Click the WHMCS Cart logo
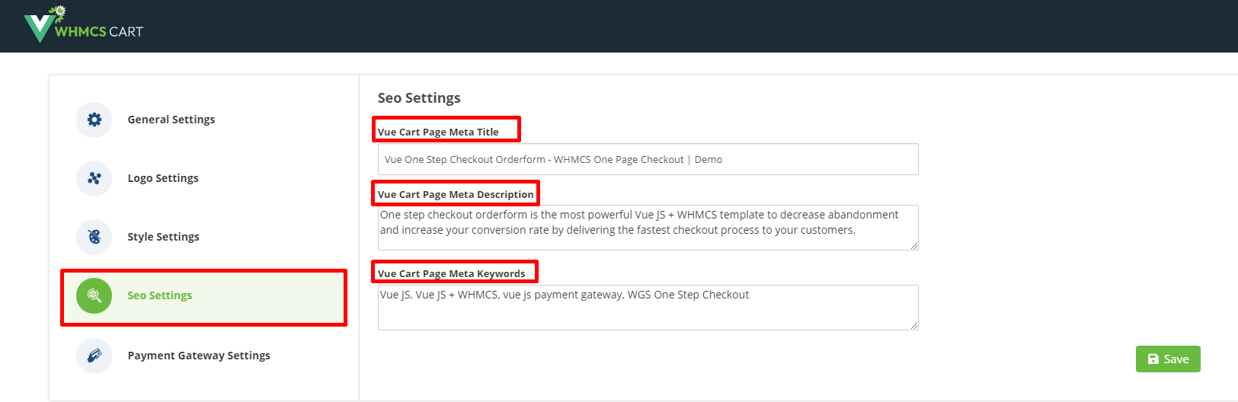Screen dimensions: 1238x402 83,24
